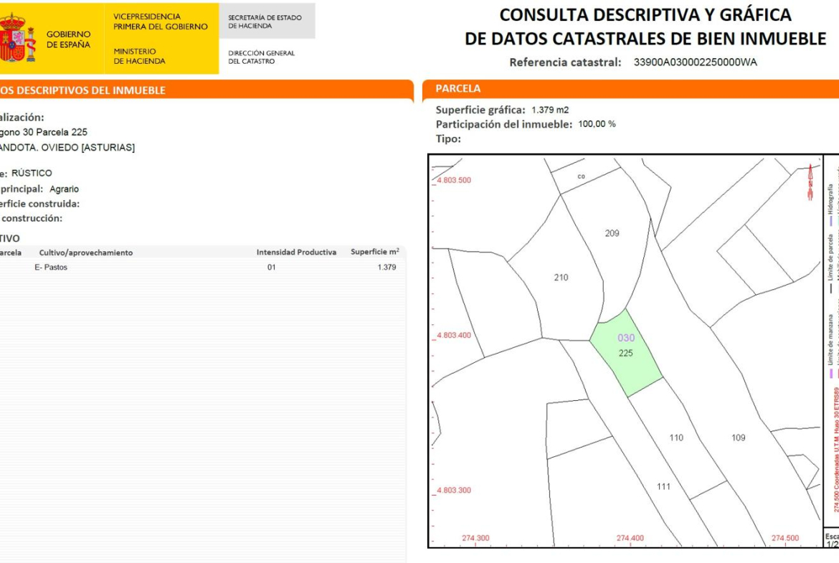The width and height of the screenshot is (839, 563).
Task: Click the Secretaría de Estado de Hacienda box
Action: pyautogui.click(x=265, y=22)
